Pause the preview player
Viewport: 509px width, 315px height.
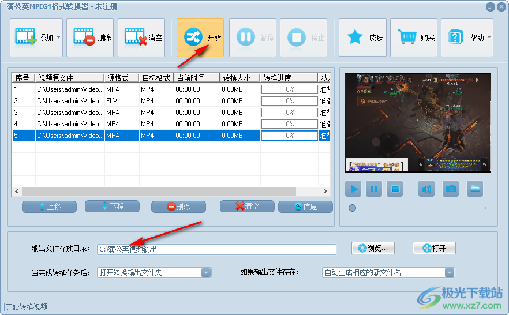(x=374, y=189)
